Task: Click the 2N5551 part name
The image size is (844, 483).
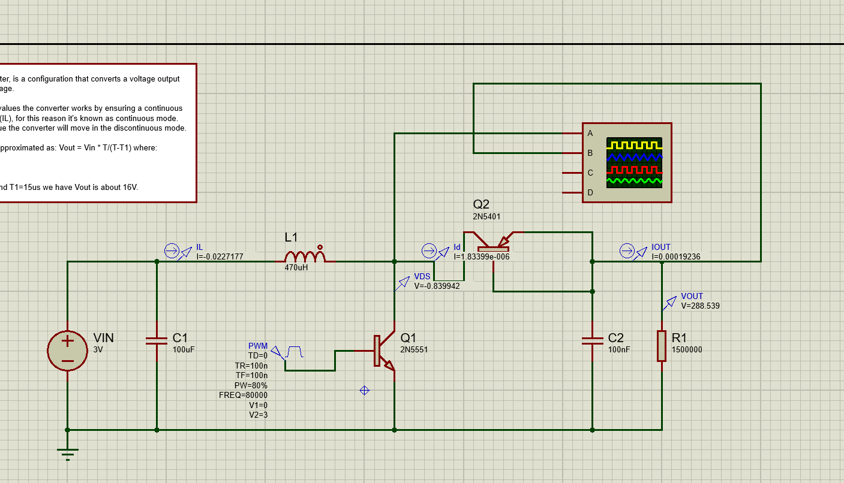Action: click(x=414, y=350)
